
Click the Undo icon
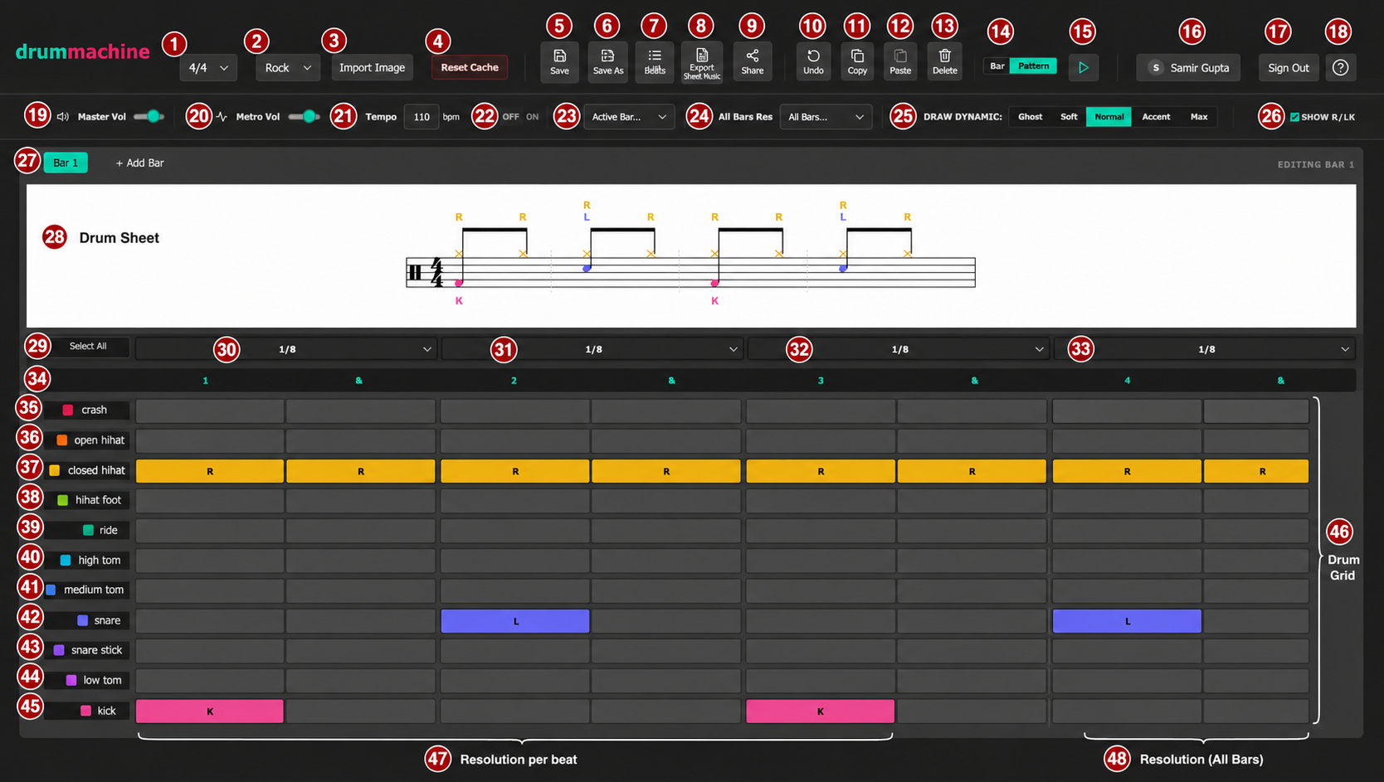click(813, 56)
